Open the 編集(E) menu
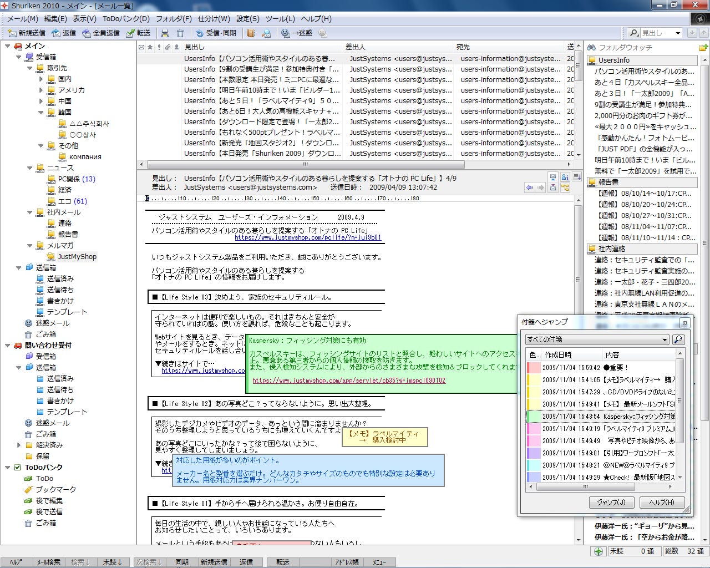The height and width of the screenshot is (568, 710). (55, 18)
